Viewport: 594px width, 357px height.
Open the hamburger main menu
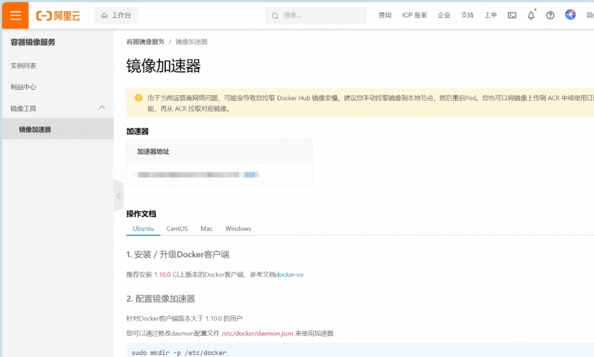15,15
